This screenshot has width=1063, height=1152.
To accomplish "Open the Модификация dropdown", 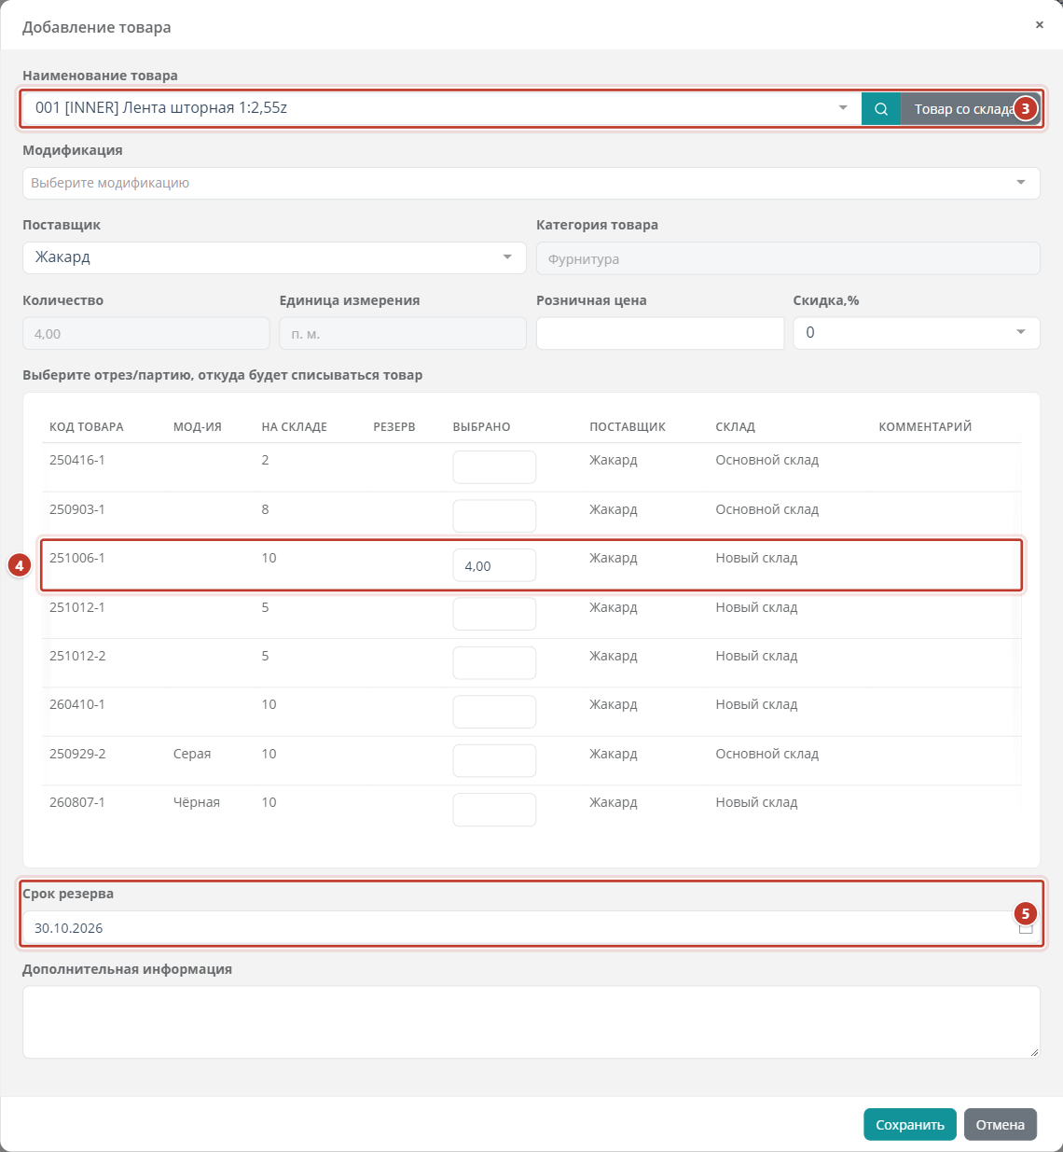I will (531, 183).
